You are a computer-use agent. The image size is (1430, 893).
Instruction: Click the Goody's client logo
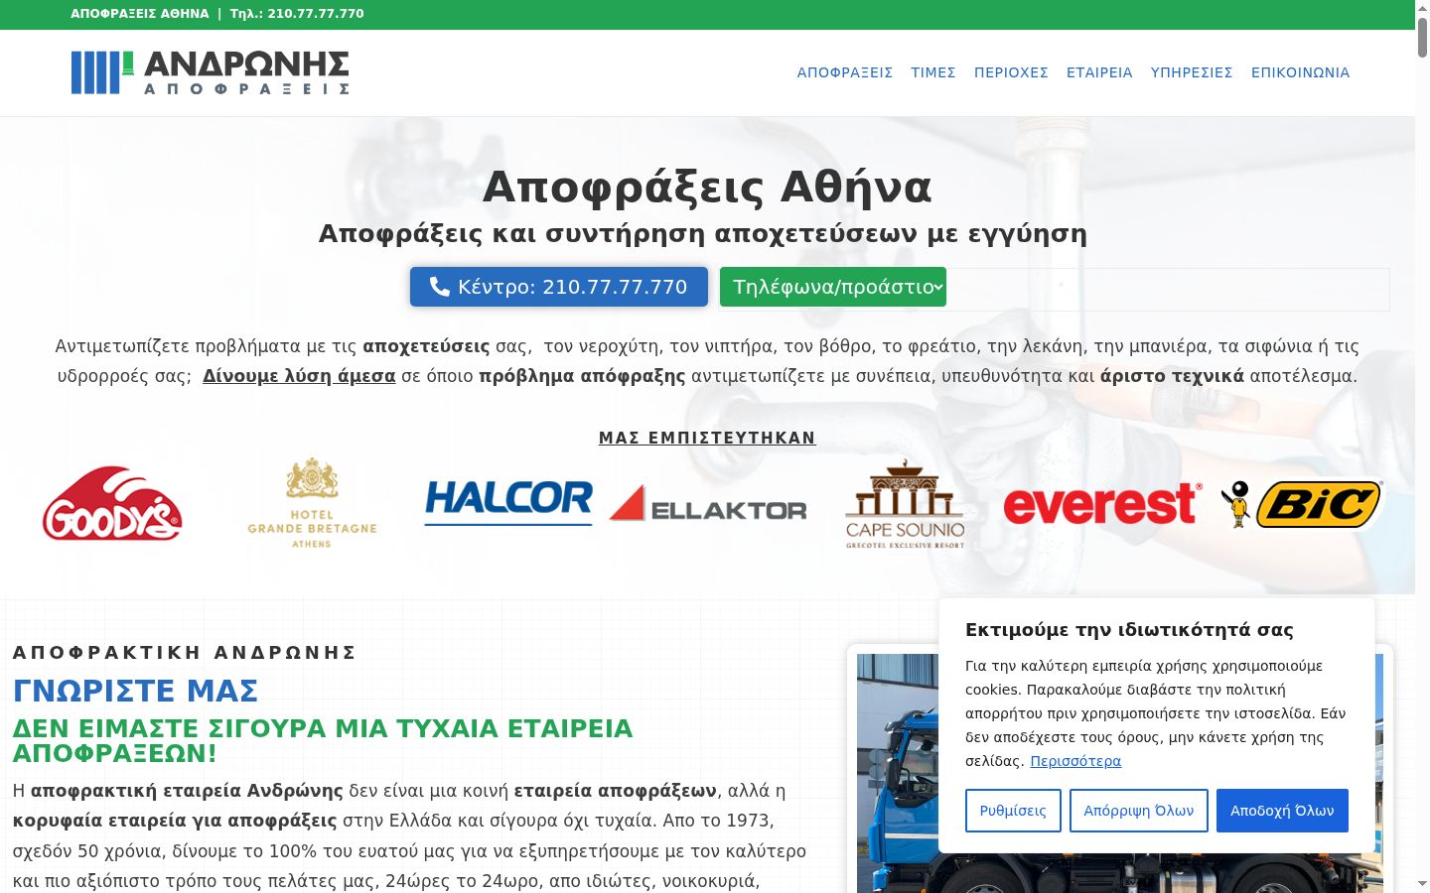tap(112, 504)
